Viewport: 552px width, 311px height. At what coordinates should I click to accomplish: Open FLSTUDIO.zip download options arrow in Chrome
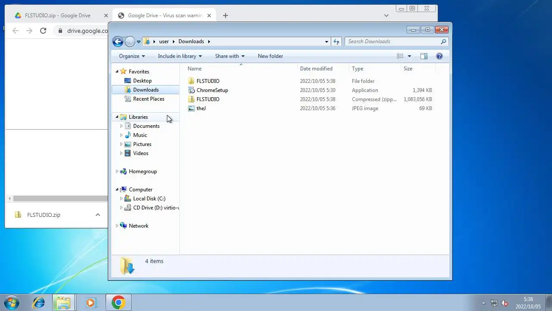97,215
